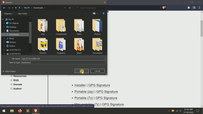Viewport: 203px width, 114px height.
Task: Open Author link in sidebar
Action: pyautogui.click(x=17, y=89)
